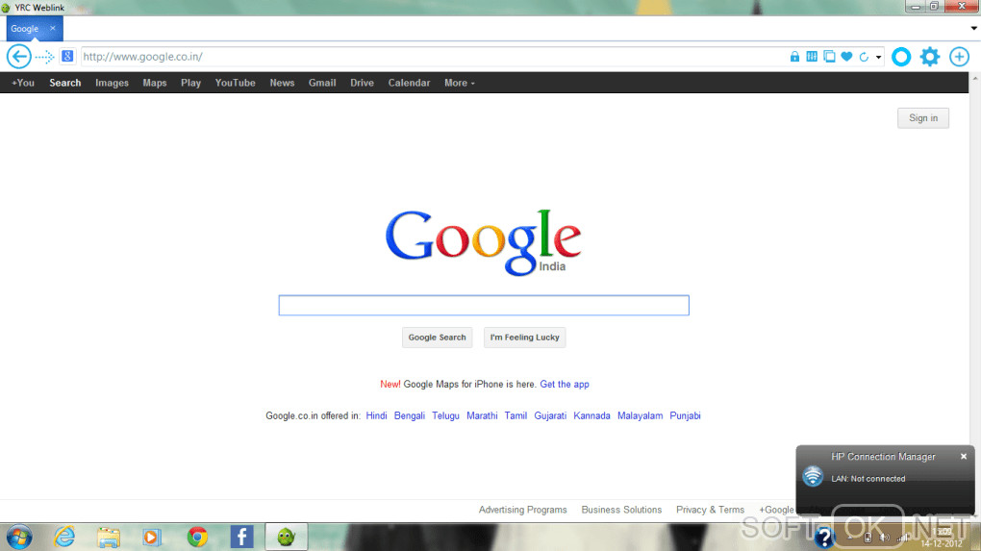Image resolution: width=981 pixels, height=551 pixels.
Task: Expand the More dropdown in Google bar
Action: click(460, 83)
